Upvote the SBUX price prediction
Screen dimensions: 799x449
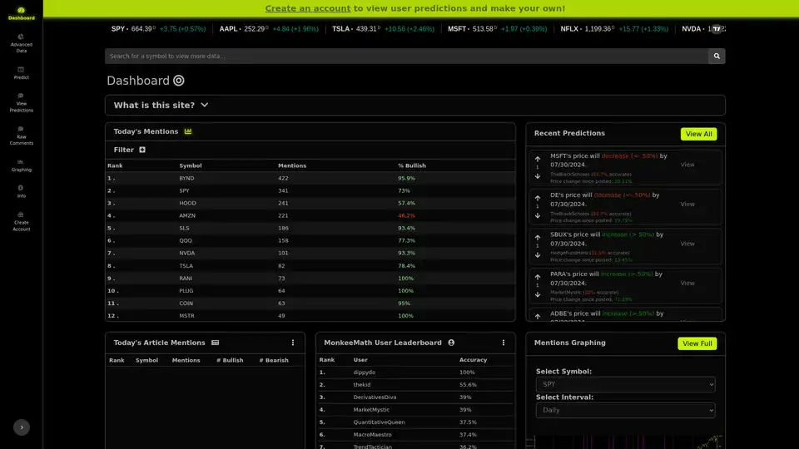[x=538, y=238]
